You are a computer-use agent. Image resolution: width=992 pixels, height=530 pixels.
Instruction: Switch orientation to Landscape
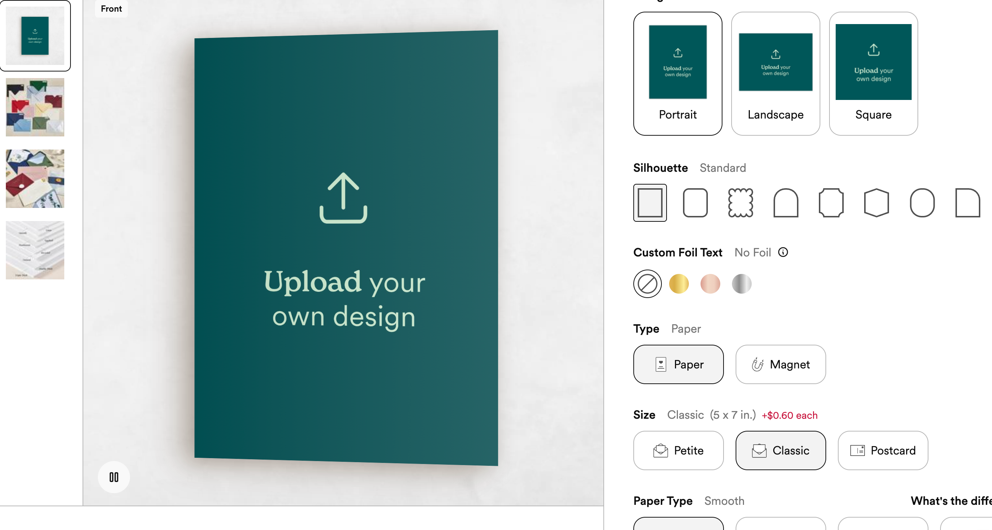pos(775,74)
